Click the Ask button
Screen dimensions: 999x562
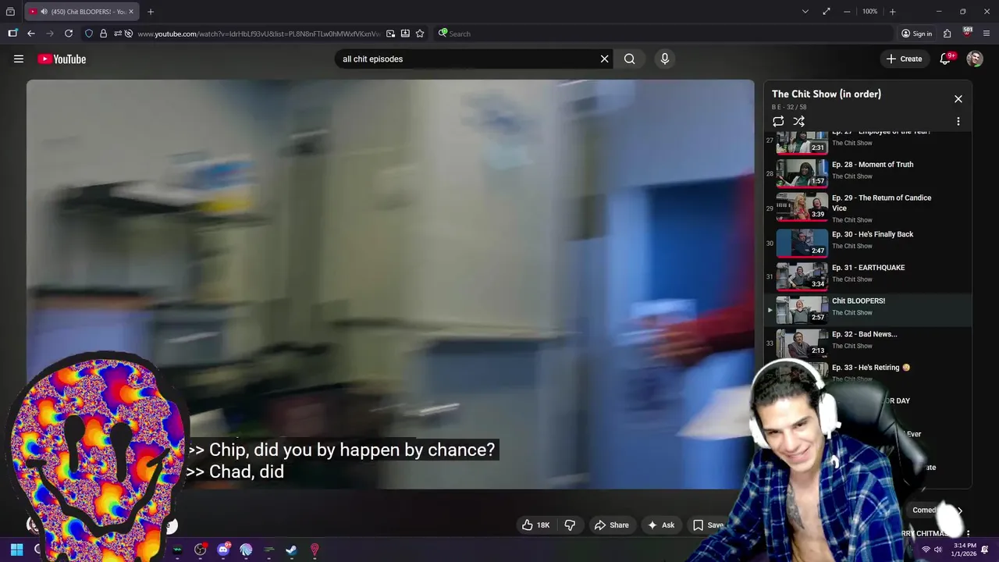tap(660, 525)
